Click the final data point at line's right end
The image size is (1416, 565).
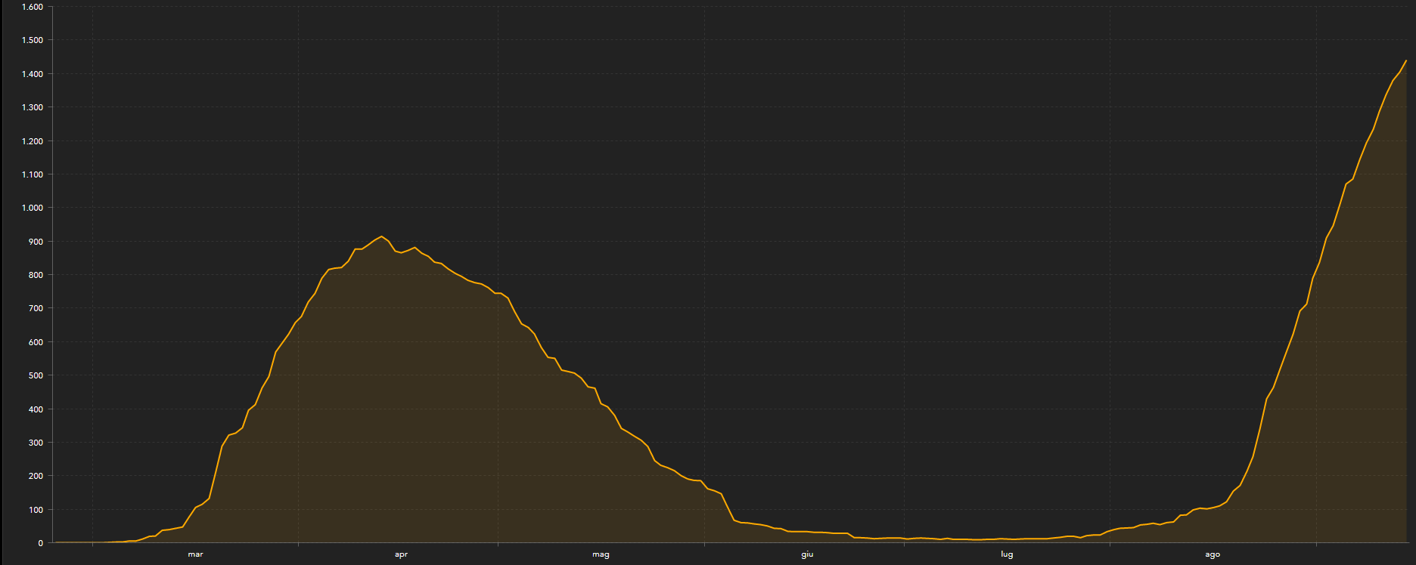[x=1405, y=60]
